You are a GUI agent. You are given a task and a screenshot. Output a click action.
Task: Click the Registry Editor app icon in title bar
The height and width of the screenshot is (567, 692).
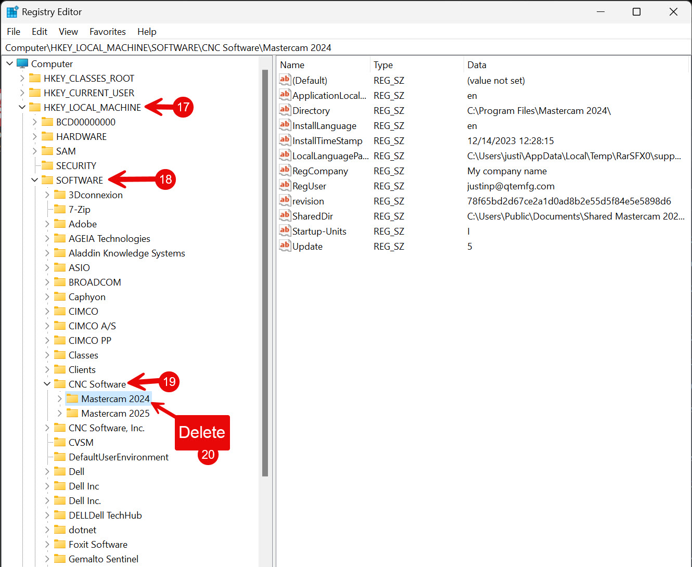[x=12, y=11]
